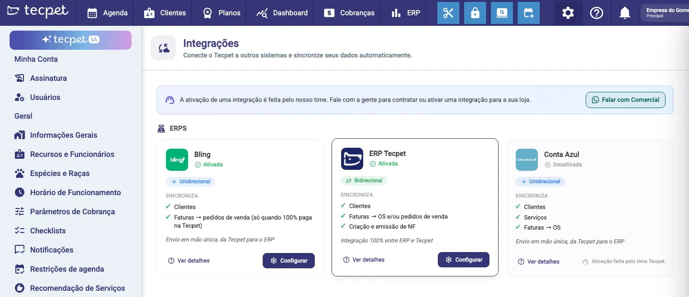Click the headset icon in info banner
This screenshot has width=689, height=297.
pyautogui.click(x=170, y=100)
